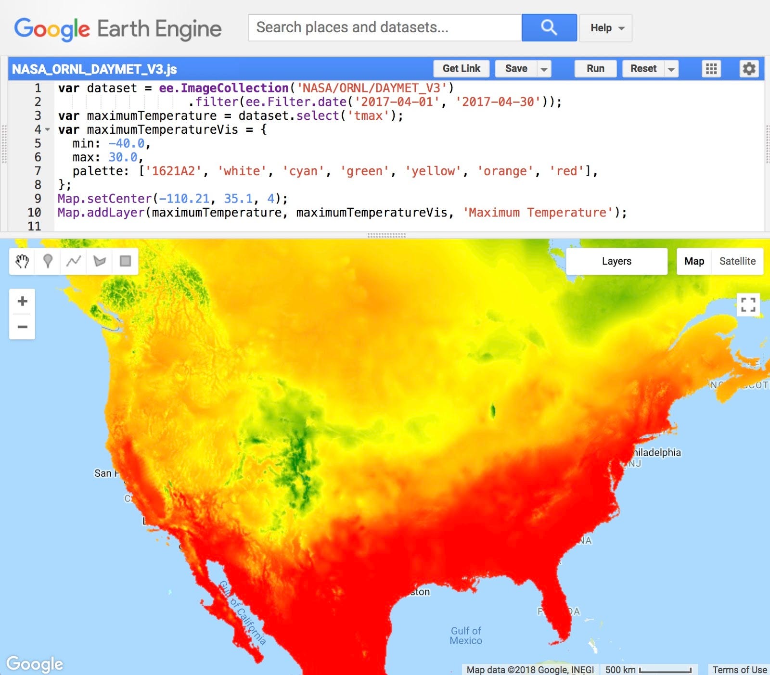Click the 'cyan' palette value
This screenshot has height=675, width=770.
tap(303, 171)
